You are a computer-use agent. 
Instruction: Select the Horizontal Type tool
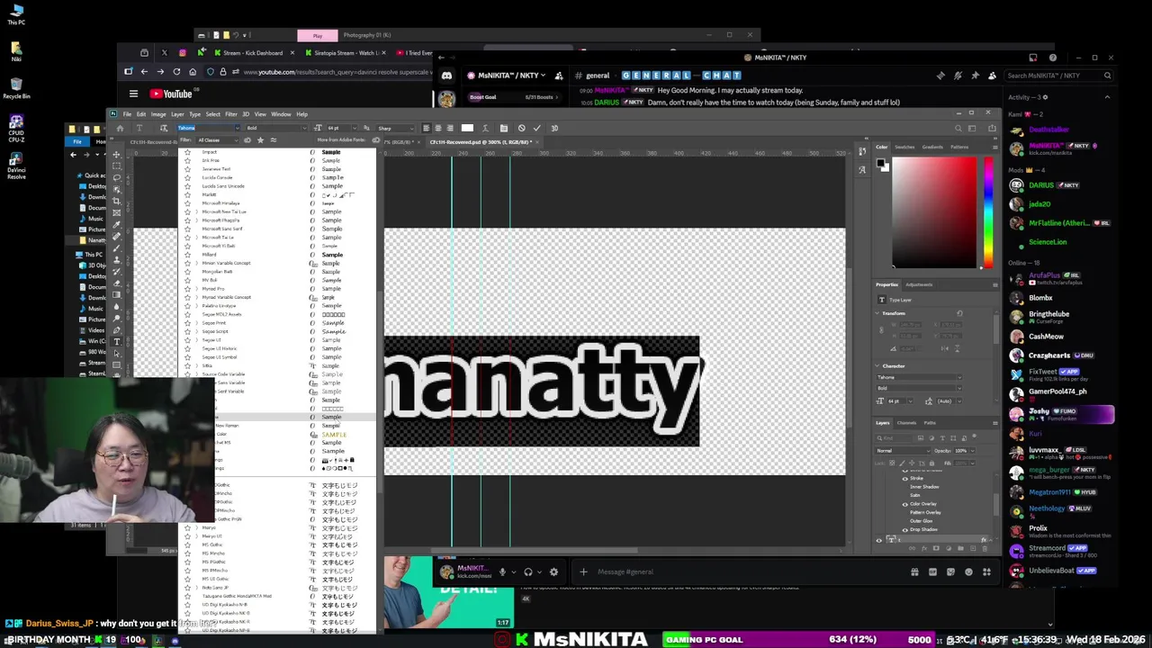pyautogui.click(x=116, y=342)
